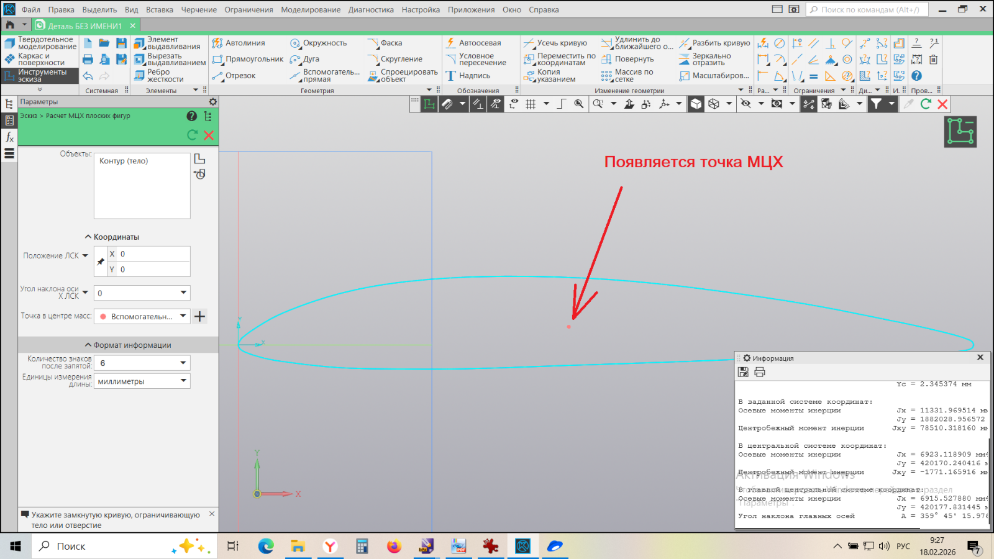Open the Черчение menu
This screenshot has height=559, width=994.
199,9
